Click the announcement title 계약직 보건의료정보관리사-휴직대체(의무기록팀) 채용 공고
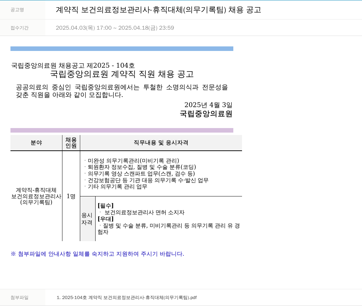The height and width of the screenshot is (306, 362). pos(158,10)
